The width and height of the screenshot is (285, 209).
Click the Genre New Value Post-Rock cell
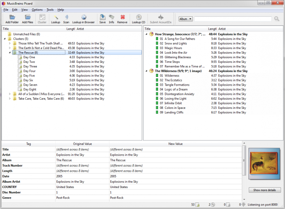pos(176,198)
